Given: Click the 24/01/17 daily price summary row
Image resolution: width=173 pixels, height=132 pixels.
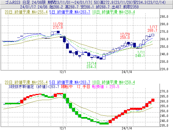Looking at the screenshot, I should pyautogui.click(x=79, y=7).
